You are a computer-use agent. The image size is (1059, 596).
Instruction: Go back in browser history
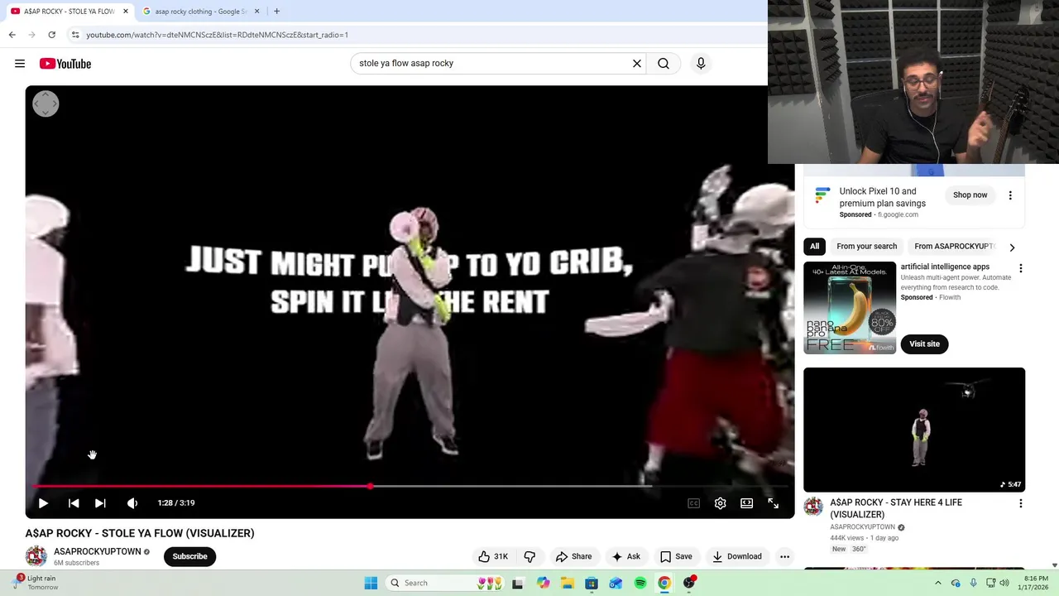(12, 35)
